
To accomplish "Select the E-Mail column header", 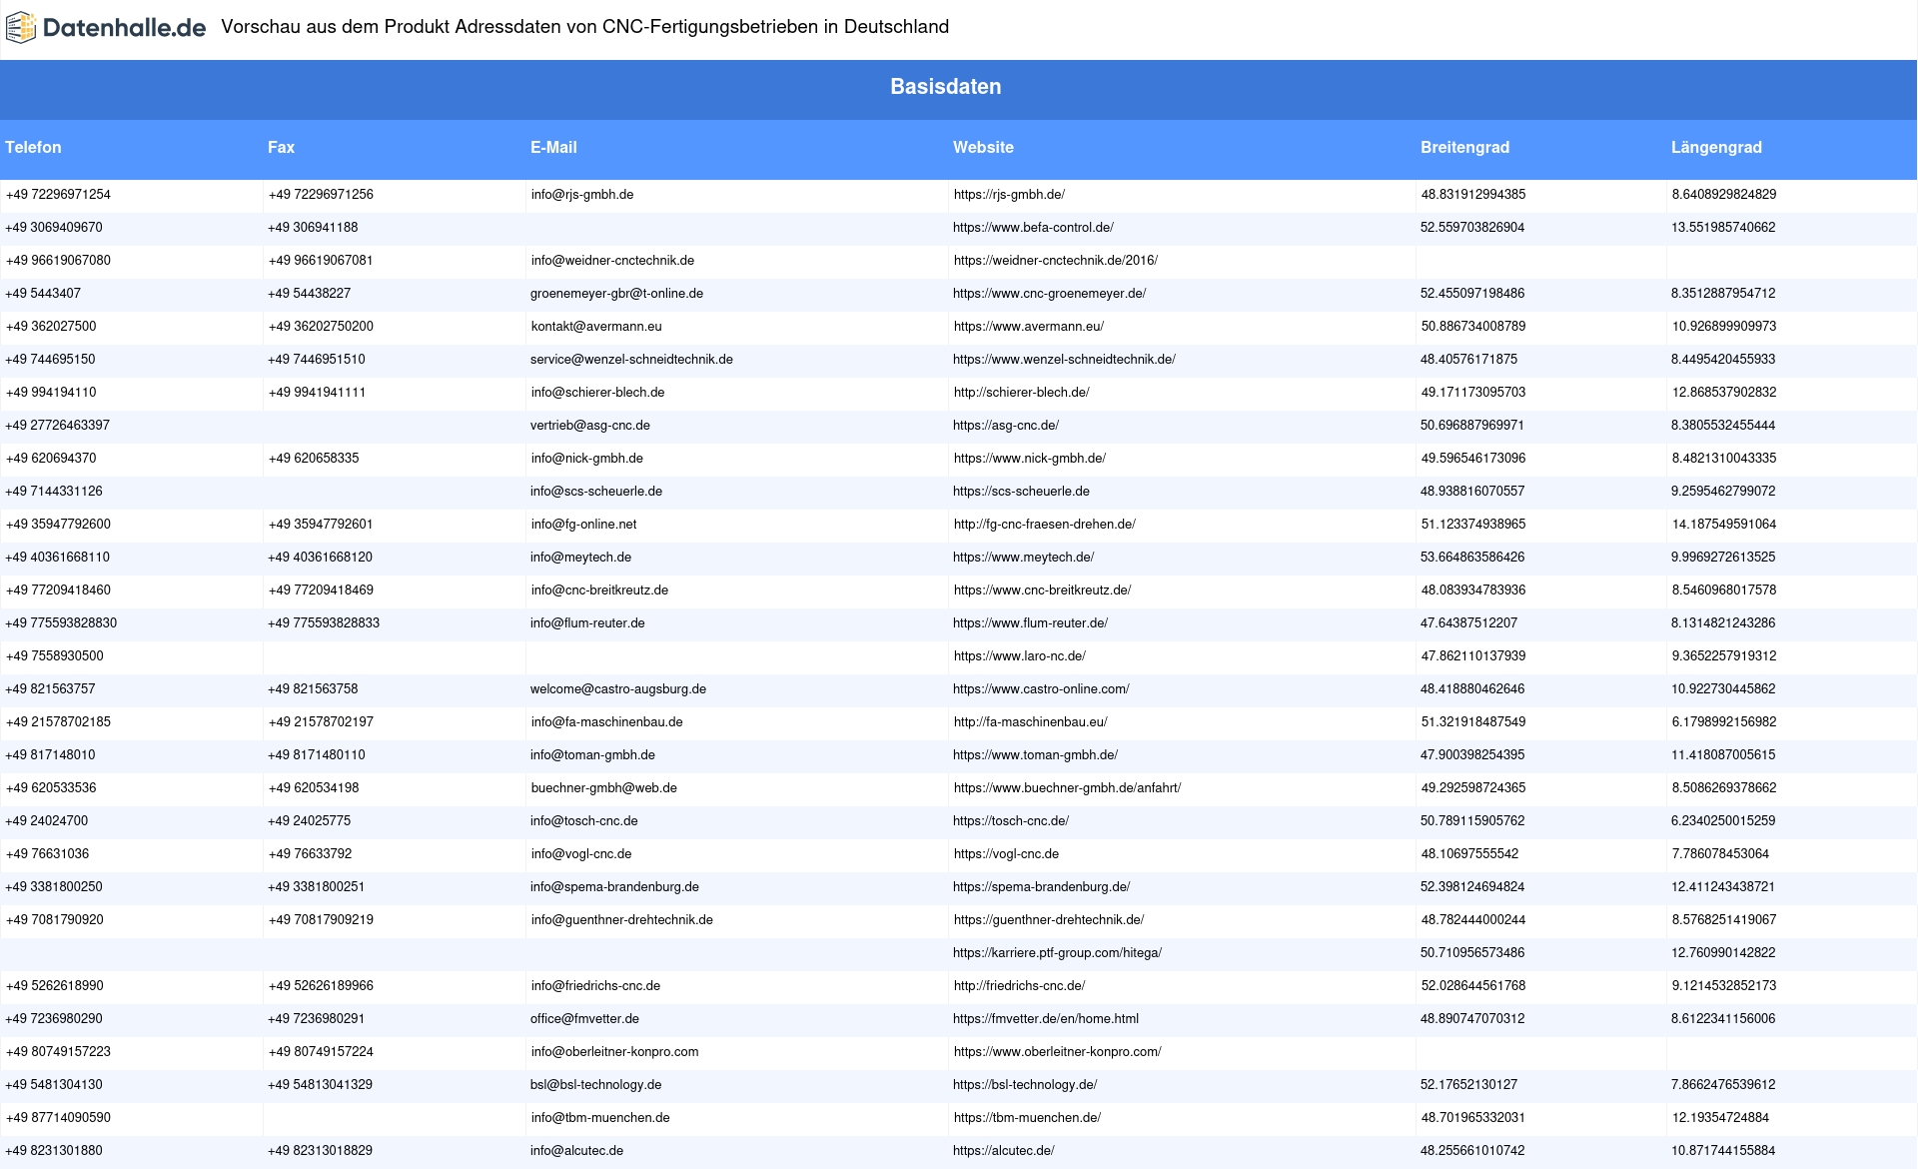I will point(553,147).
